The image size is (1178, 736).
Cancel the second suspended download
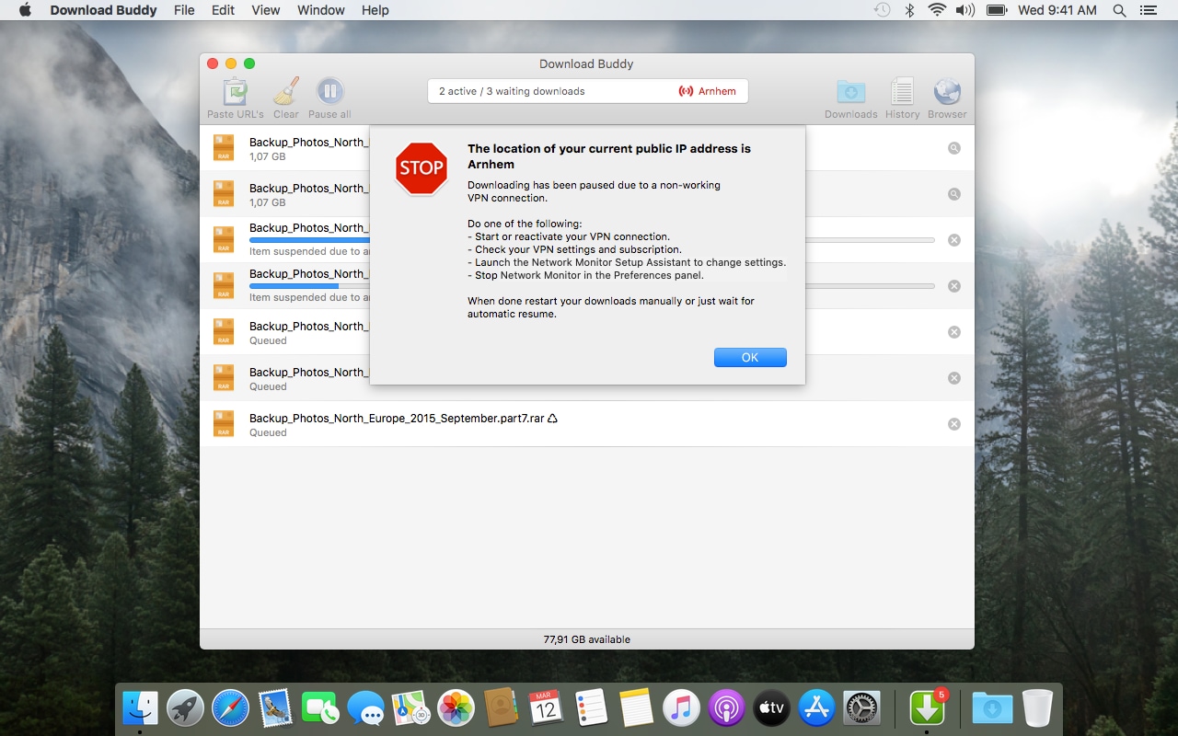click(954, 286)
